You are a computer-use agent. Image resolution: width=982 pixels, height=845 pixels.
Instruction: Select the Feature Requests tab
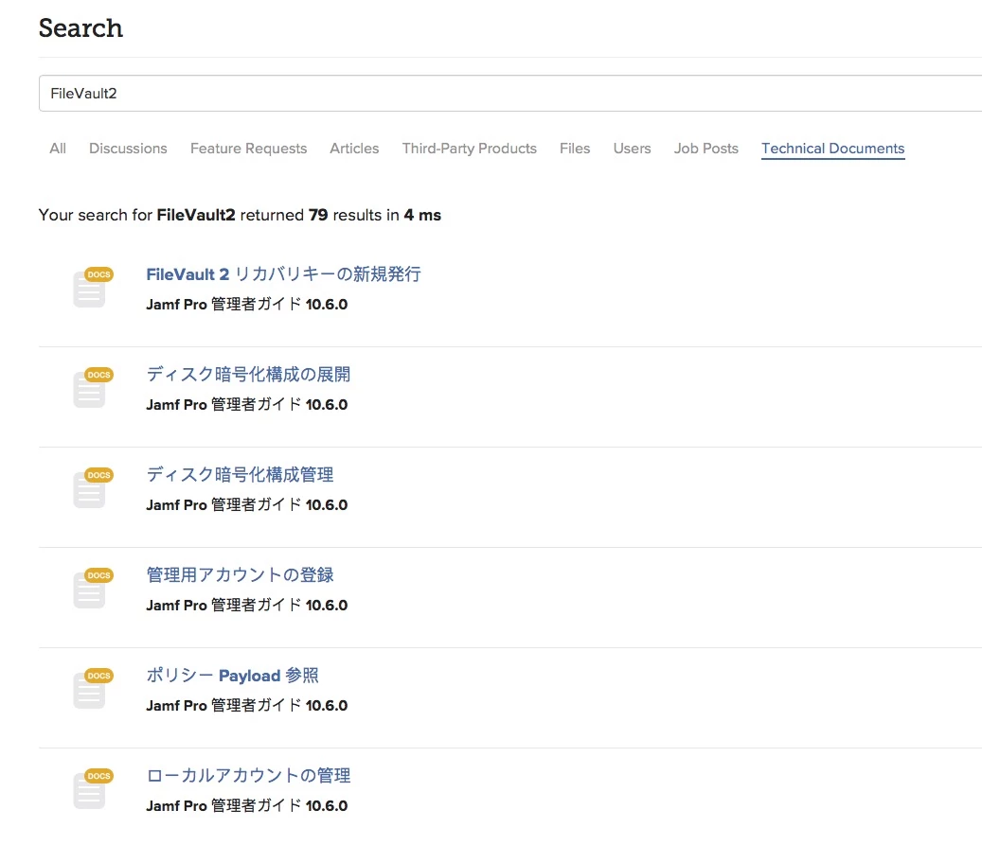[x=249, y=149]
